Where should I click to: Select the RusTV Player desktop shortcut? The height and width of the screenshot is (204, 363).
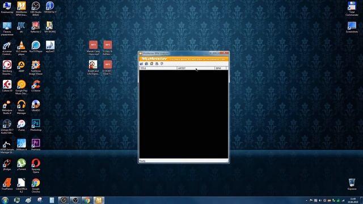coord(36,46)
